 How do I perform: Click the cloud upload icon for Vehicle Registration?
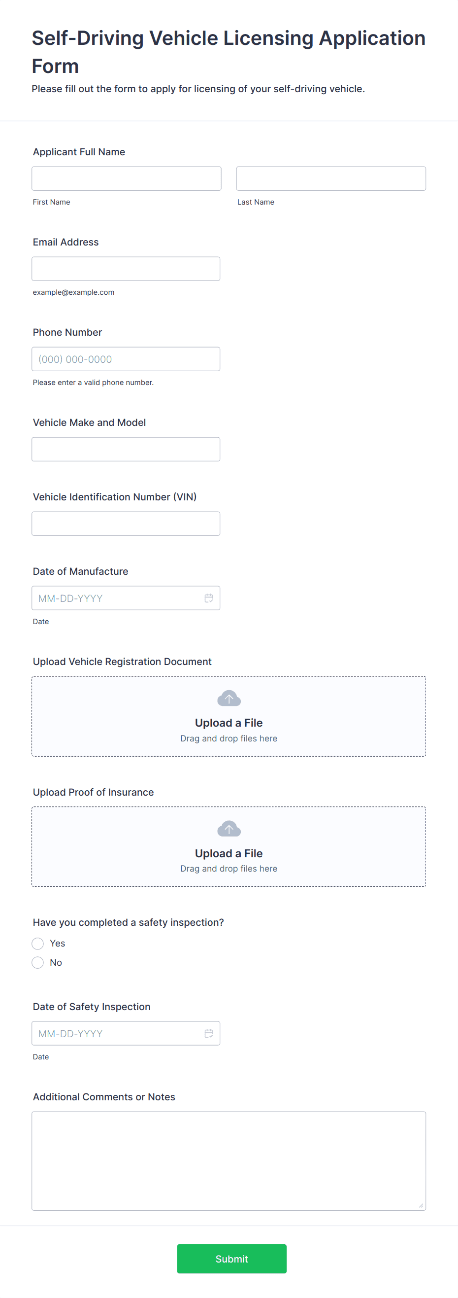point(229,699)
